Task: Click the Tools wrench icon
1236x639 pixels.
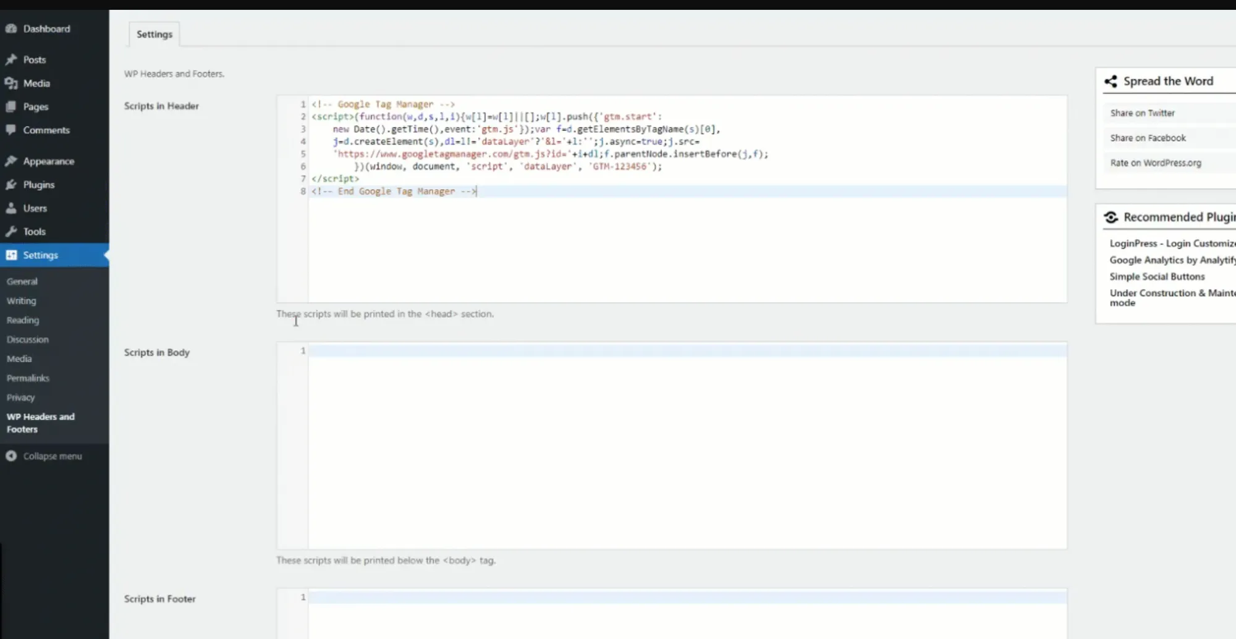Action: point(11,232)
